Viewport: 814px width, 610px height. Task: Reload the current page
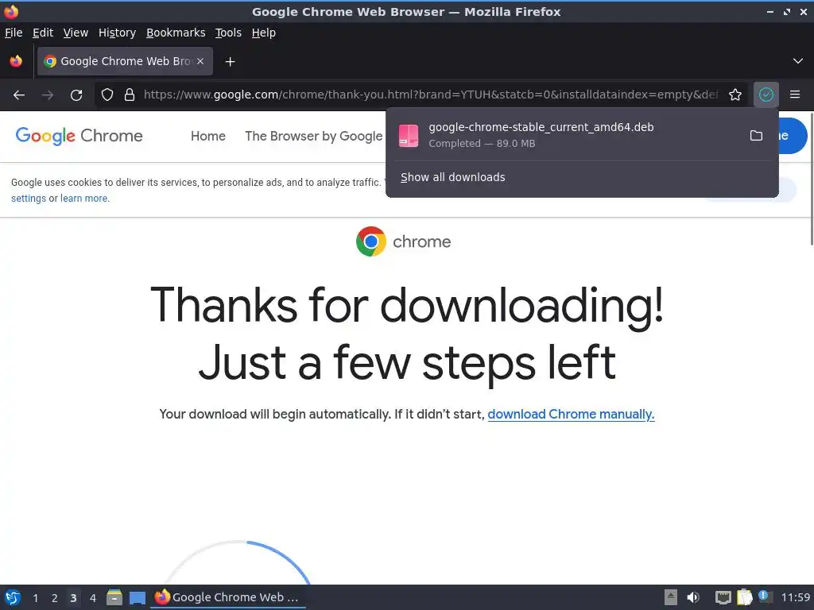point(76,95)
